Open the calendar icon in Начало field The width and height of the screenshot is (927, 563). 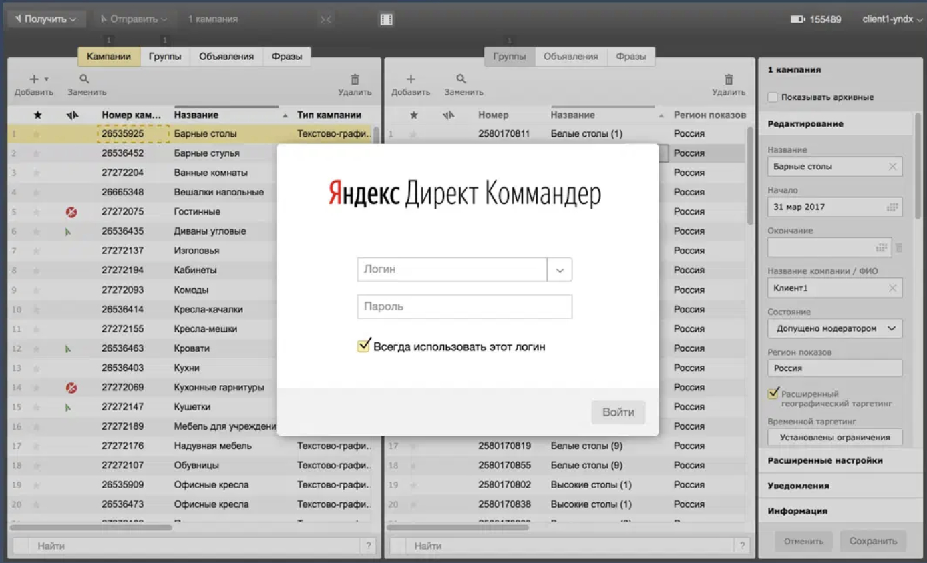pos(892,207)
